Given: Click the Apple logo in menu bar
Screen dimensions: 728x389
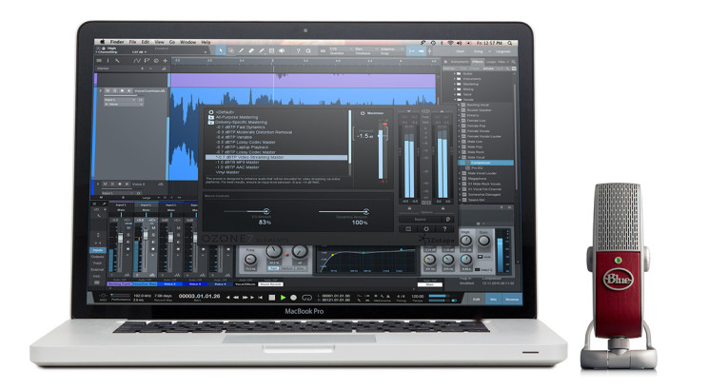Looking at the screenshot, I should coord(100,42).
